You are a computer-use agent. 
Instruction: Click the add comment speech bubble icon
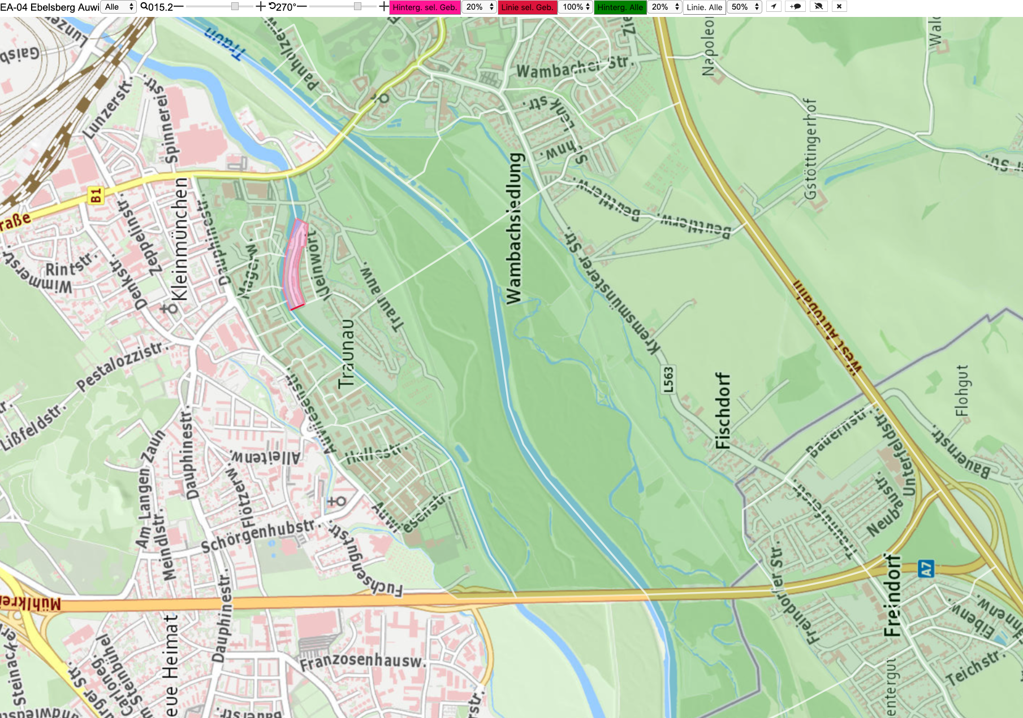click(x=796, y=7)
